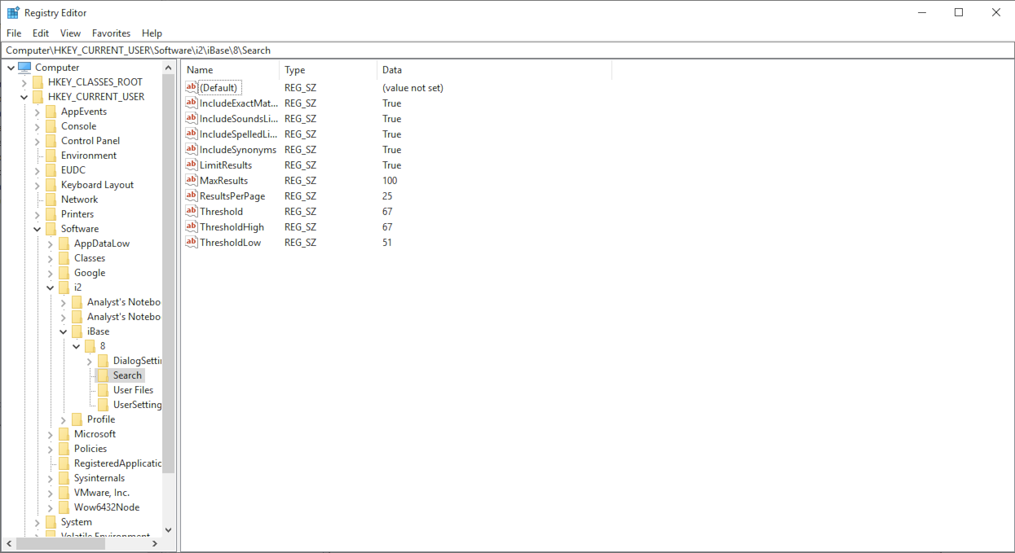Screen dimensions: 1015x553
Task: Click the string value icon beside MaxResults
Action: pyautogui.click(x=190, y=180)
